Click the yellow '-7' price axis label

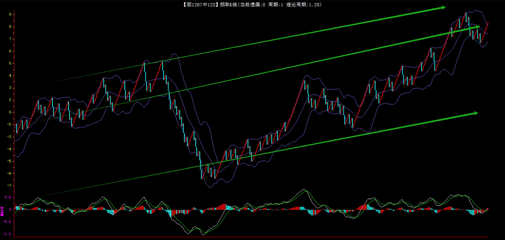click(9, 186)
